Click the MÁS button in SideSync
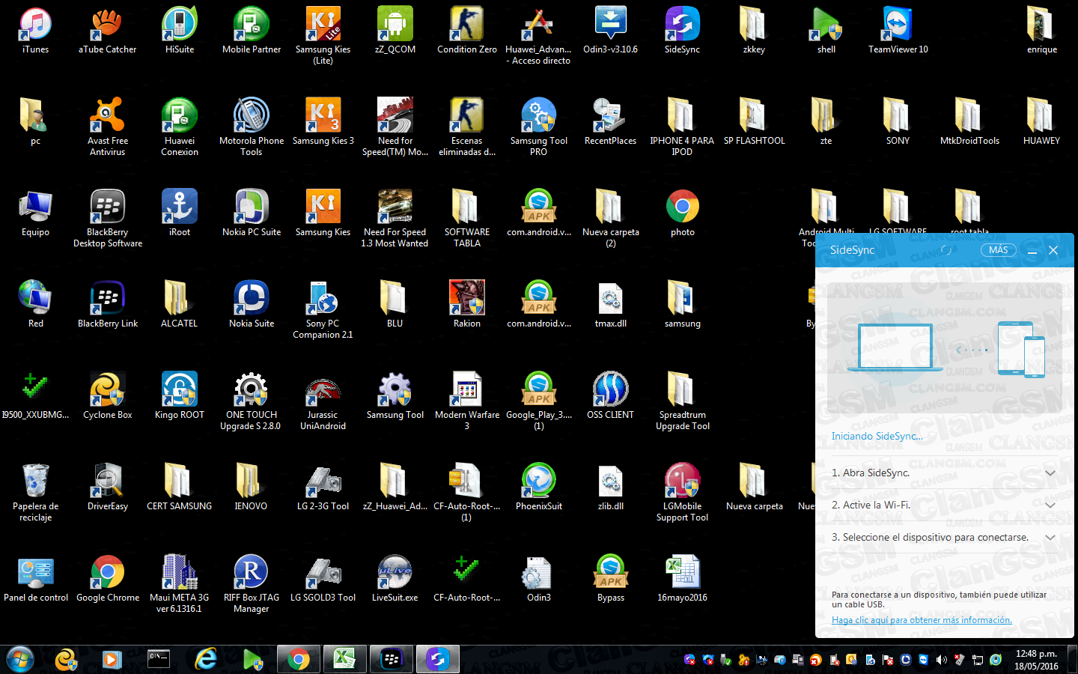Viewport: 1078px width, 674px height. [x=999, y=250]
